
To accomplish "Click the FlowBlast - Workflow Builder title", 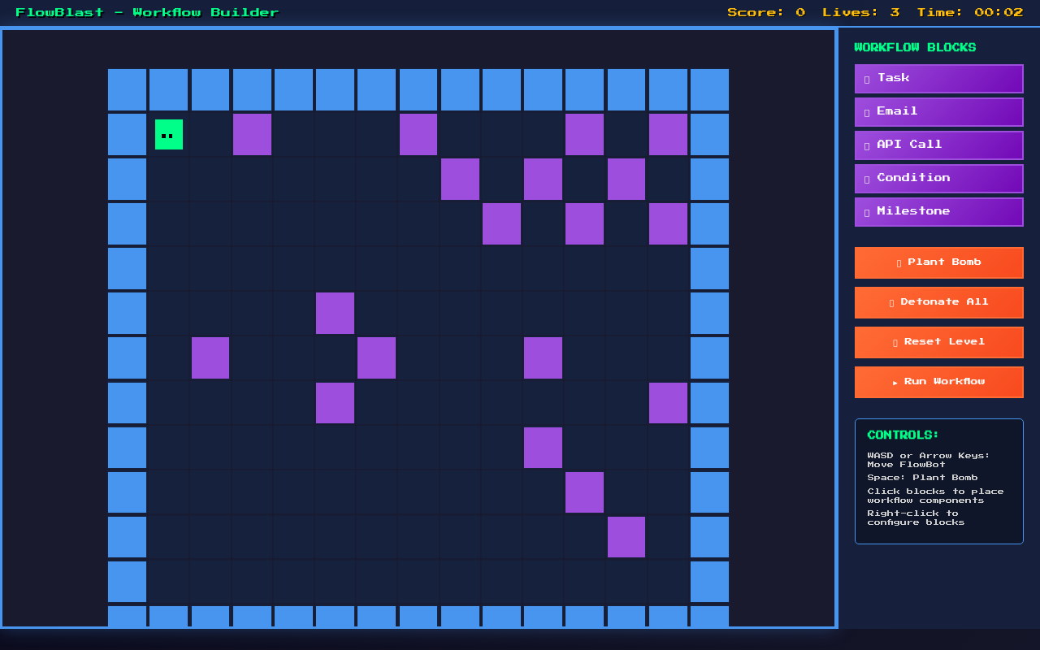I will (147, 12).
